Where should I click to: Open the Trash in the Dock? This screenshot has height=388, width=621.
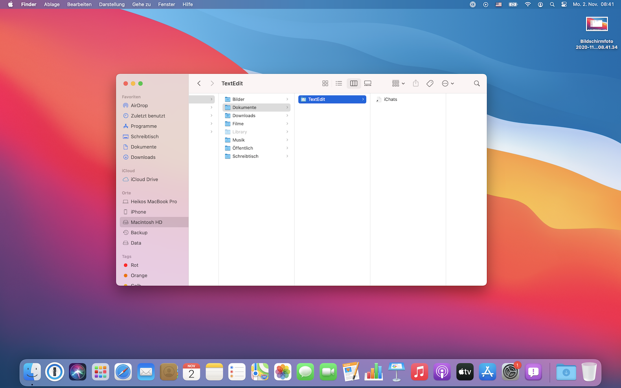coord(589,372)
